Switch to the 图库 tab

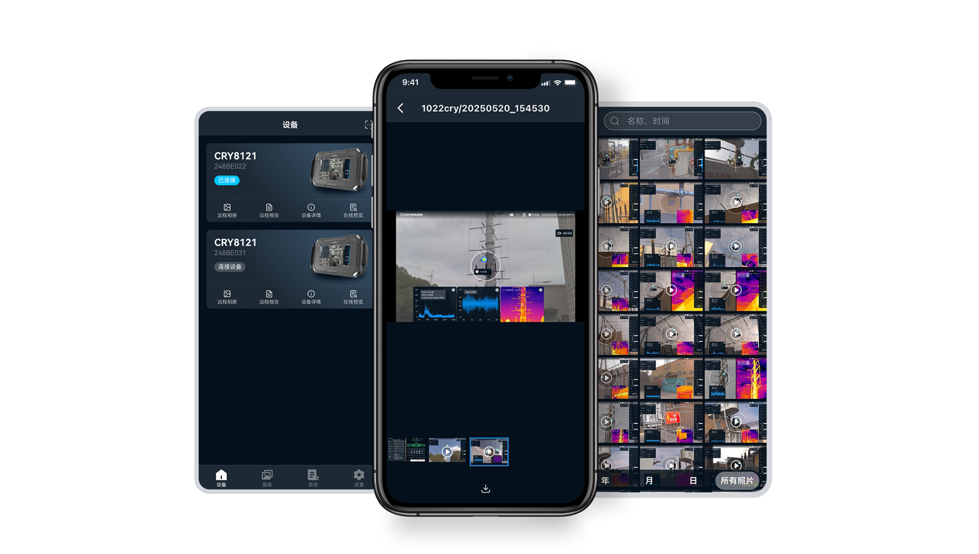(x=267, y=478)
